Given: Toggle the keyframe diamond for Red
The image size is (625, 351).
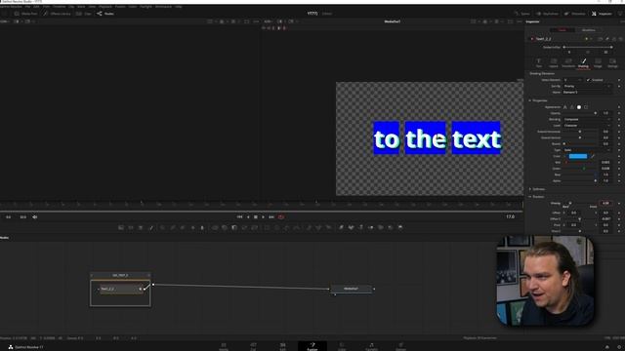Looking at the screenshot, I should [619, 163].
